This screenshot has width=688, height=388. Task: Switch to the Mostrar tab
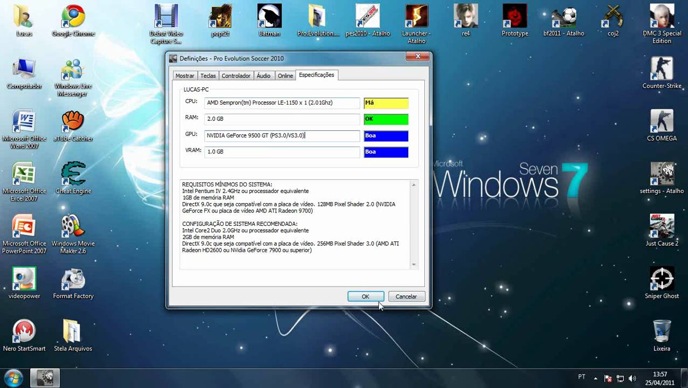(185, 76)
